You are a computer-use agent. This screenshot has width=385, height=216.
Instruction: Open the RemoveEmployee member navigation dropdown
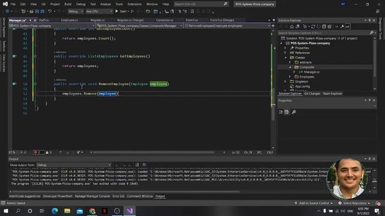coord(227,26)
